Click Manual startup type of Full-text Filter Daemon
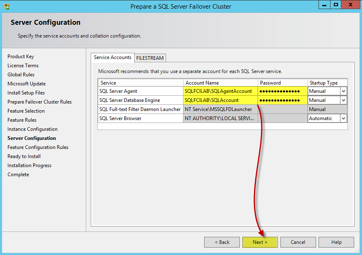 [x=327, y=109]
